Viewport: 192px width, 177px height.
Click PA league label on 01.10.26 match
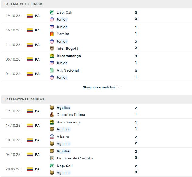pyautogui.click(x=37, y=74)
